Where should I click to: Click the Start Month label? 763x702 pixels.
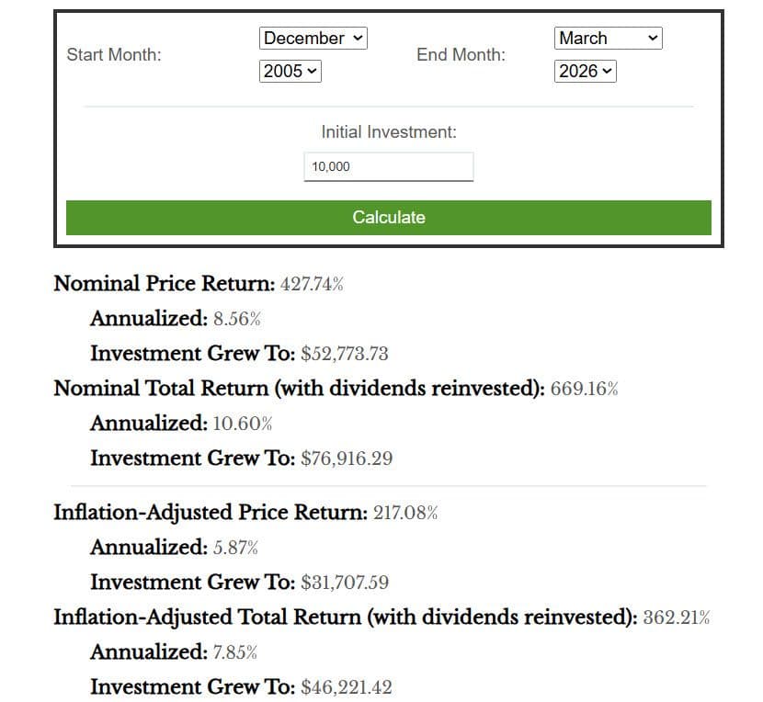[114, 54]
